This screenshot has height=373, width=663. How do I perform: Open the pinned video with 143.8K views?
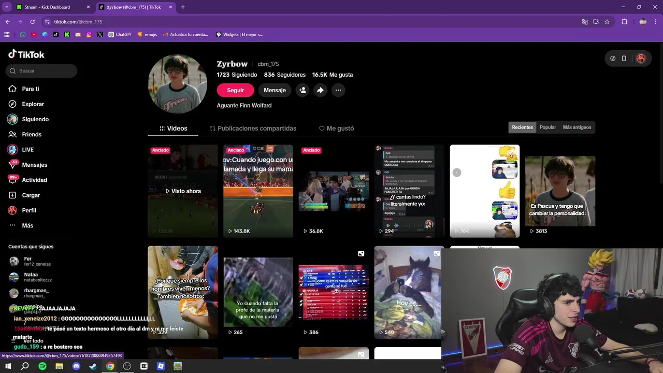[x=258, y=191]
